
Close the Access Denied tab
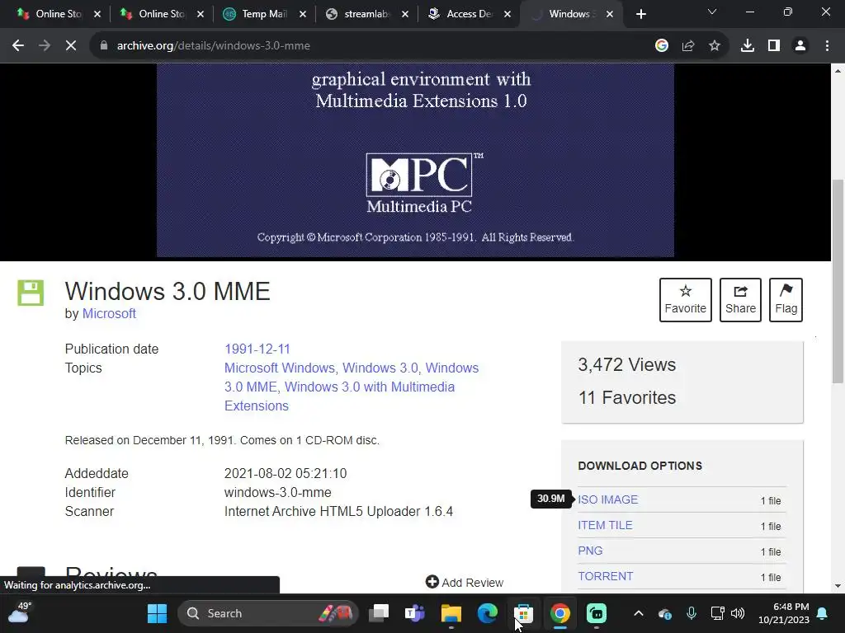(x=507, y=15)
